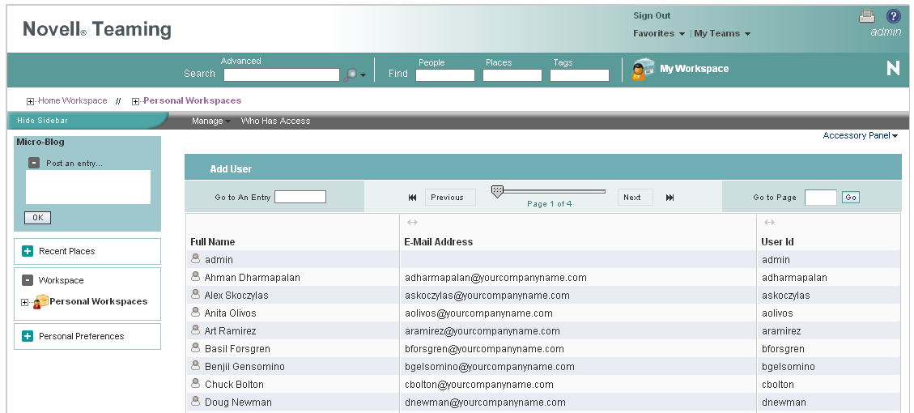Click the Add User link
Screen dimensions: 914x413
pos(231,168)
